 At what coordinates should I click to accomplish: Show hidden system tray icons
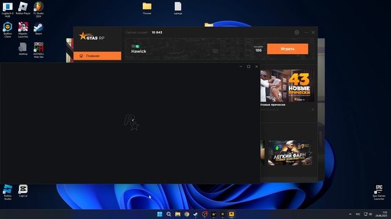click(350, 214)
